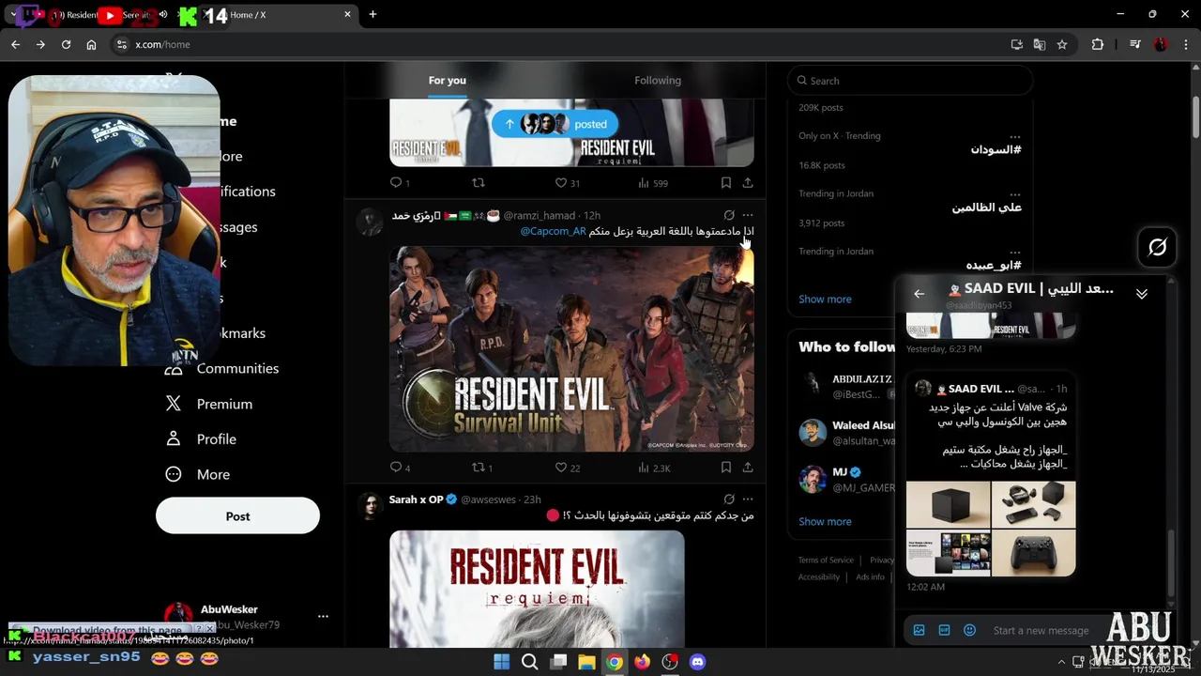
Task: Open the Terms of Service link
Action: (826, 561)
